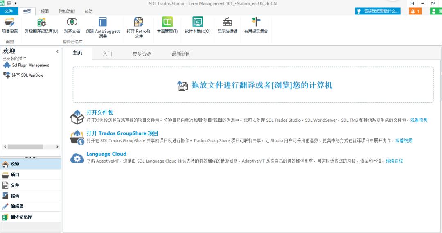Open the 帮助 ribbon tab

pos(88,11)
